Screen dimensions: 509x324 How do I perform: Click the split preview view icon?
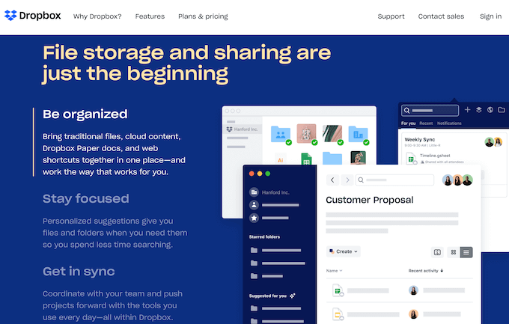click(x=437, y=252)
